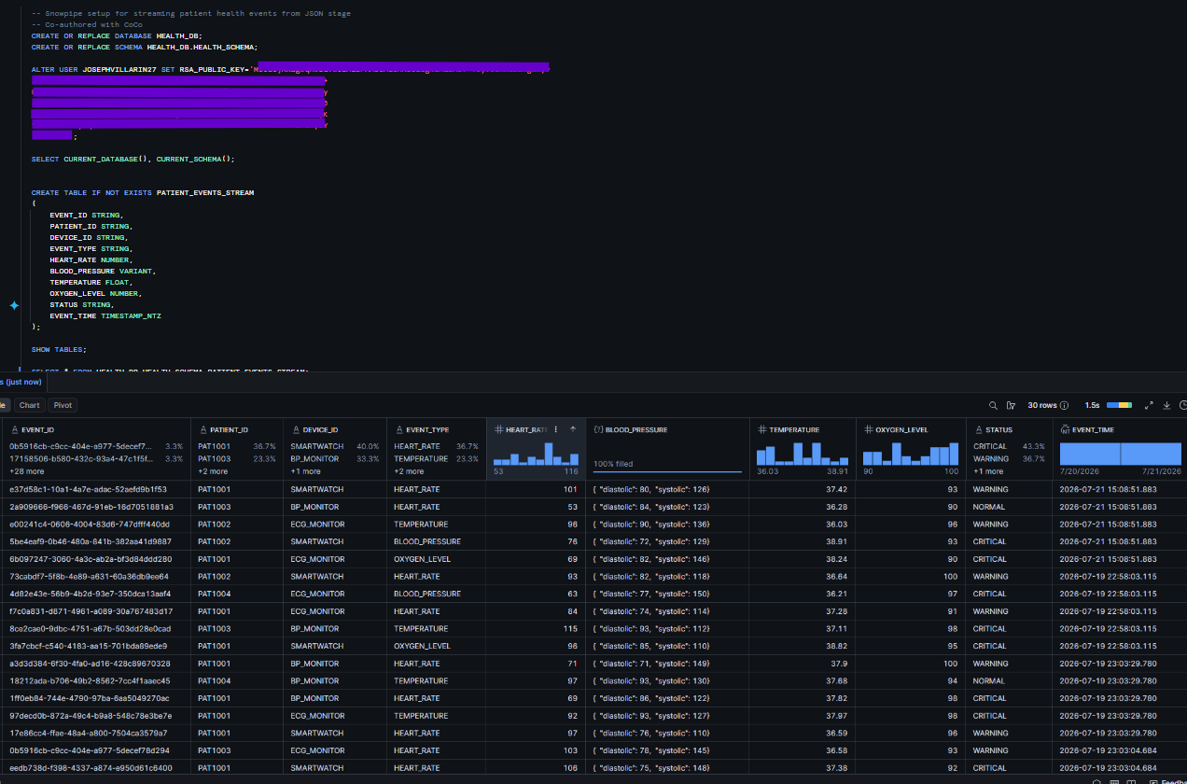
Task: Select WARNING 36.7% value in STATUS summary
Action: pos(1009,458)
